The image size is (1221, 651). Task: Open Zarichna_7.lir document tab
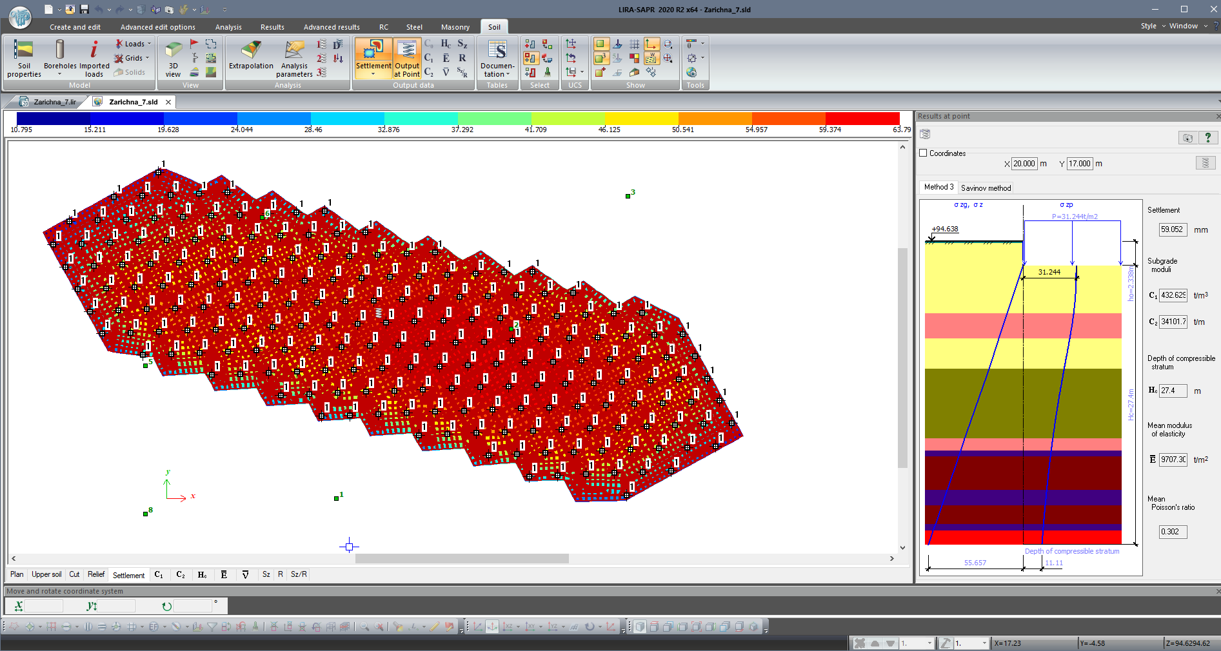point(55,102)
